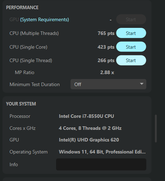
Task: Click the PERFORMANCE section heading
Action: (22, 7)
